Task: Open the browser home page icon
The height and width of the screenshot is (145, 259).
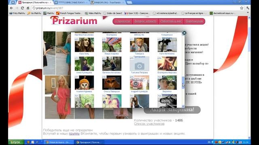Action: [x=28, y=8]
